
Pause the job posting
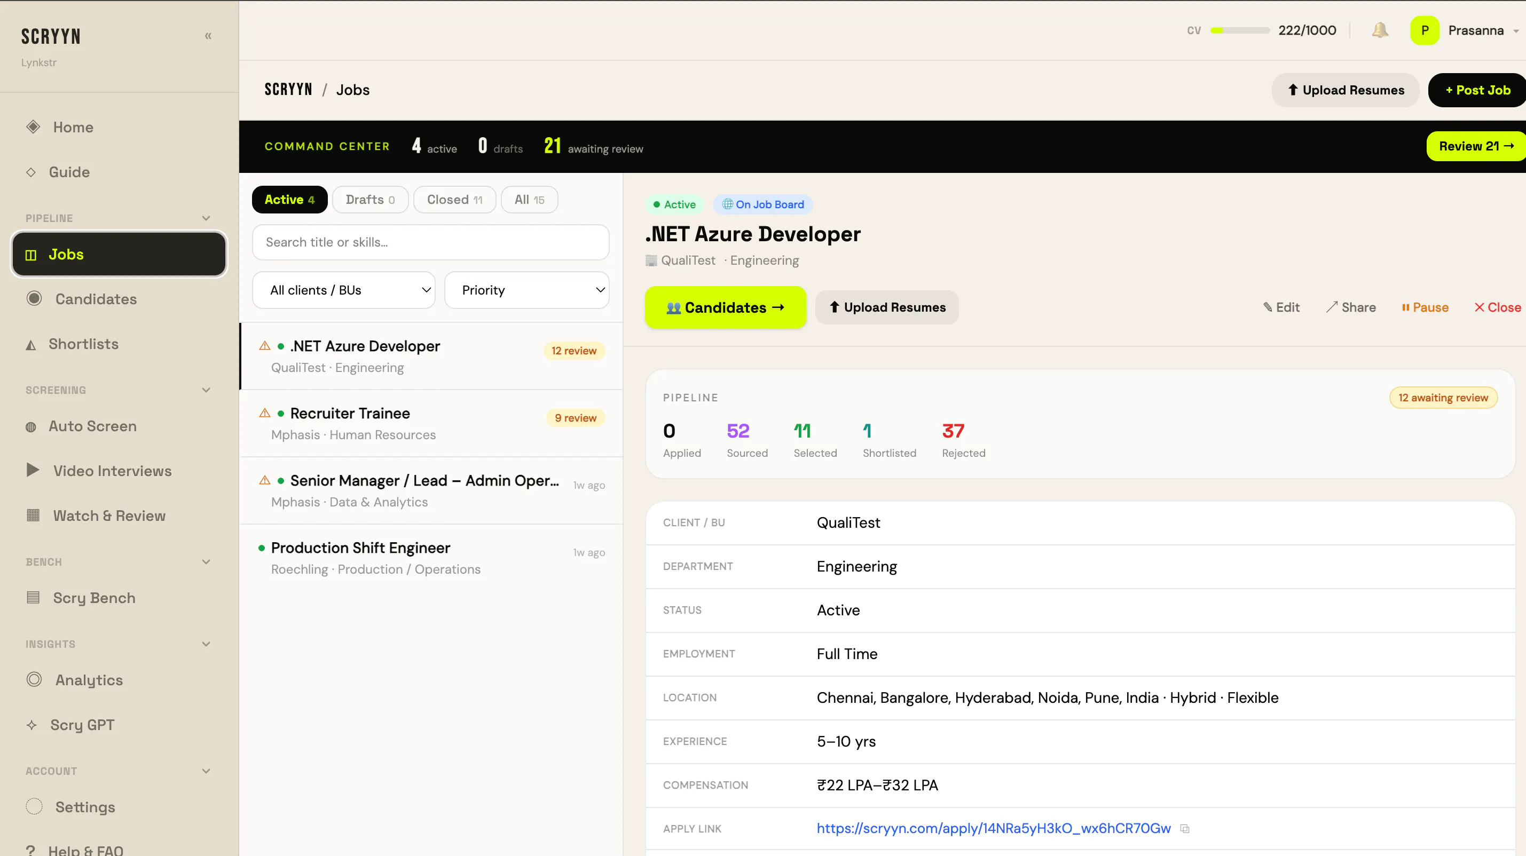[x=1425, y=307]
